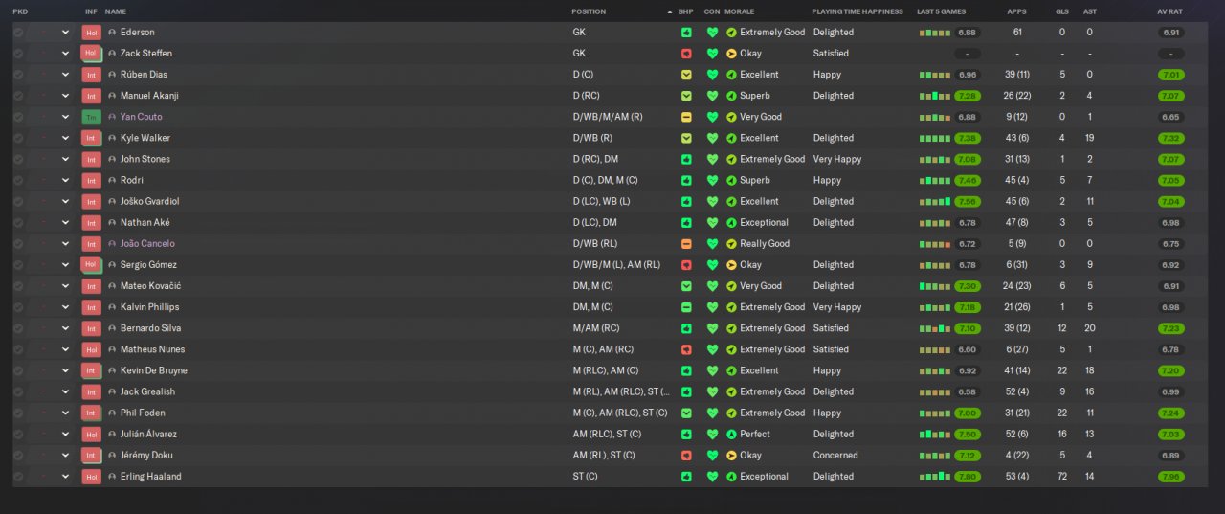The height and width of the screenshot is (514, 1225).
Task: Click Ederson's Hol info badge
Action: (91, 32)
